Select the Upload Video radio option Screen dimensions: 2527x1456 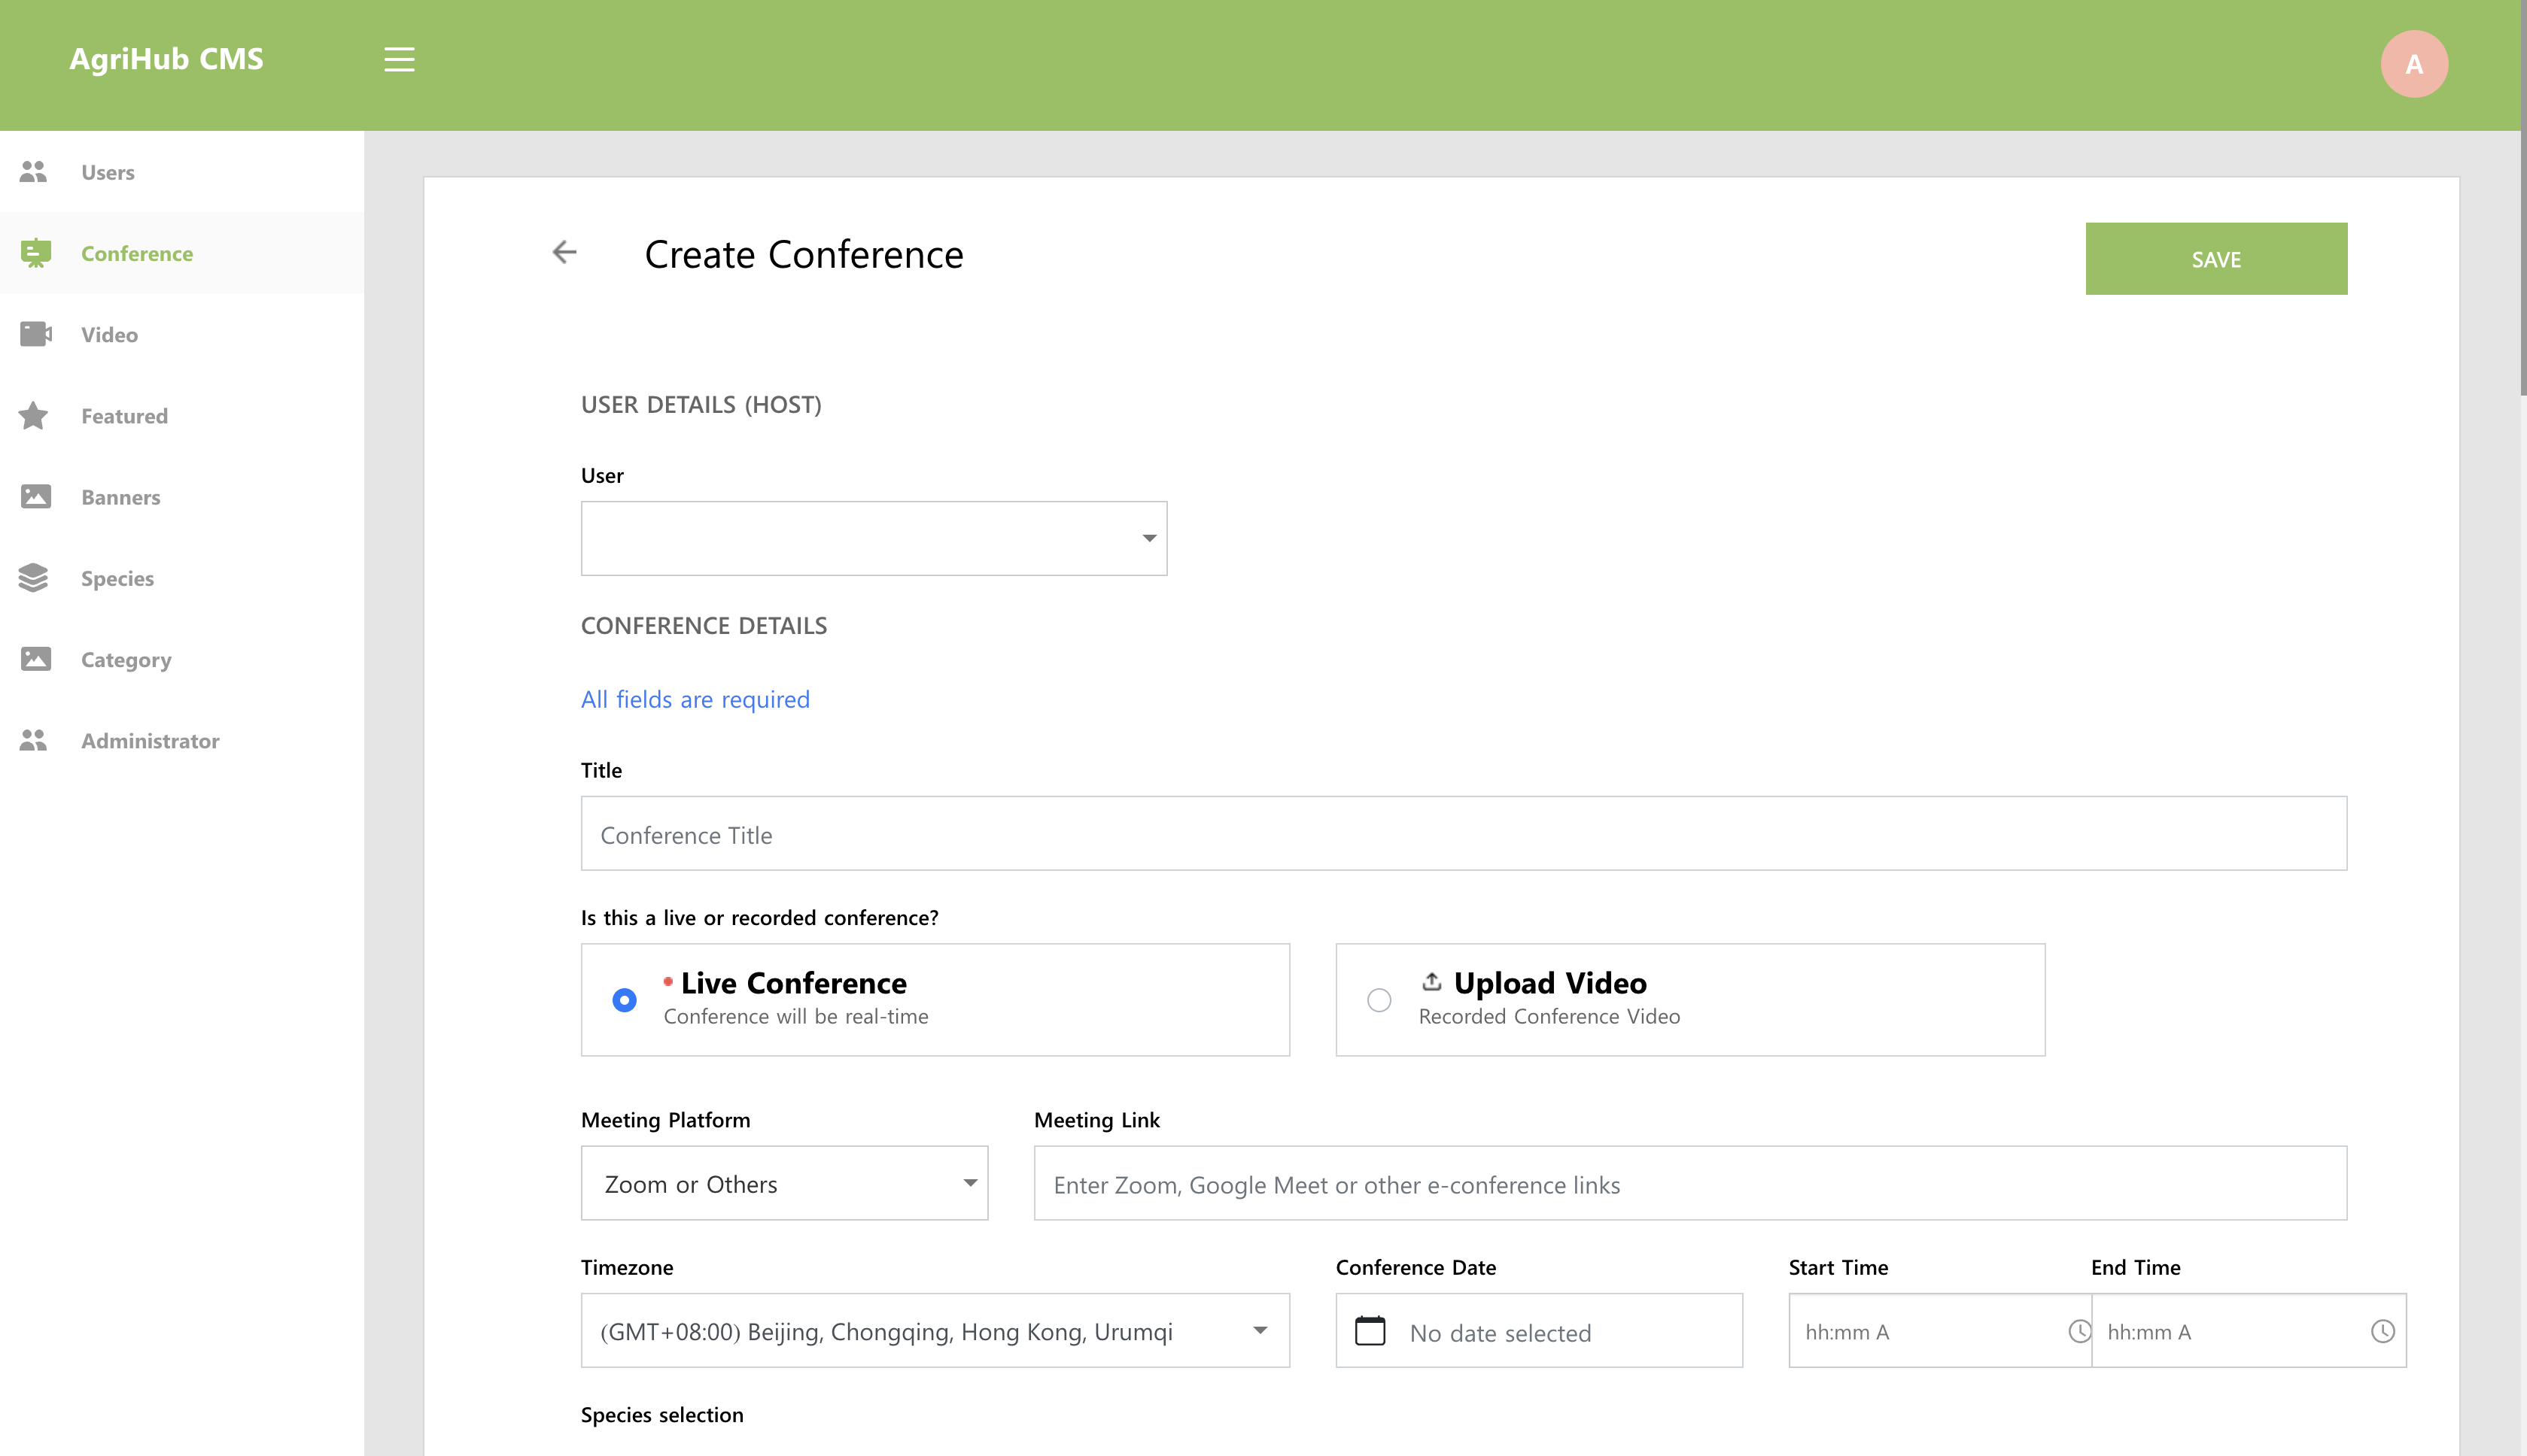tap(1379, 1000)
